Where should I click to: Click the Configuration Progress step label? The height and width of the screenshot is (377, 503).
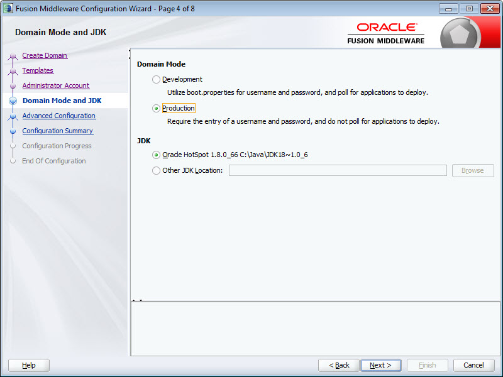(x=57, y=146)
